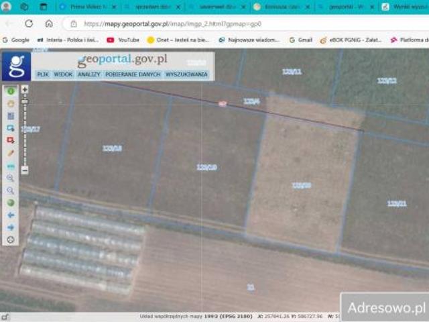The image size is (429, 322).
Task: Select the pan hand tool
Action: (x=11, y=103)
